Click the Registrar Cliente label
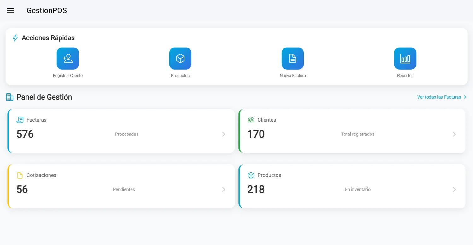Screen dimensions: 473x245 point(68,76)
